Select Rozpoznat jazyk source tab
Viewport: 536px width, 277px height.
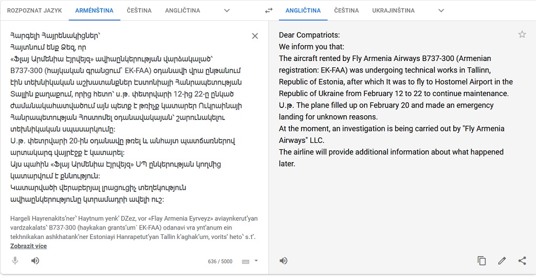35,10
